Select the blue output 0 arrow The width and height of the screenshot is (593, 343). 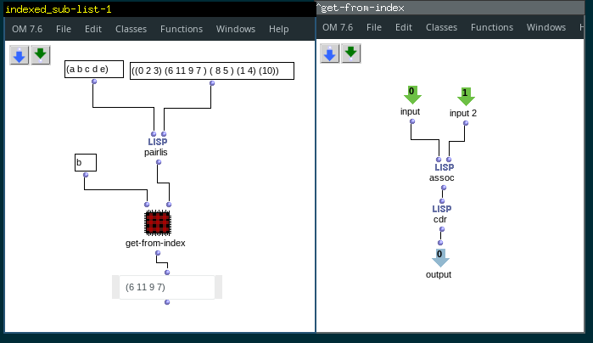pos(440,258)
